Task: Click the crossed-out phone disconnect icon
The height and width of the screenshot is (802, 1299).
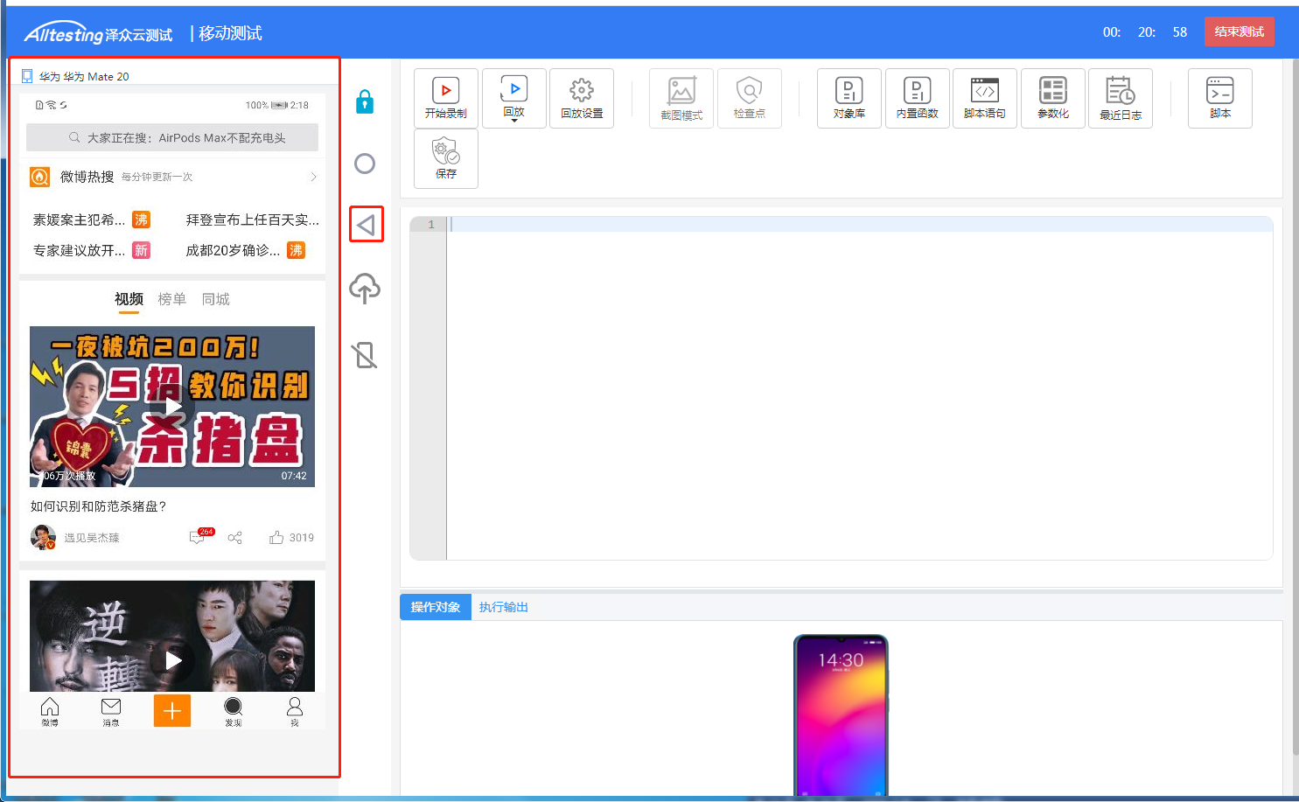Action: tap(365, 355)
